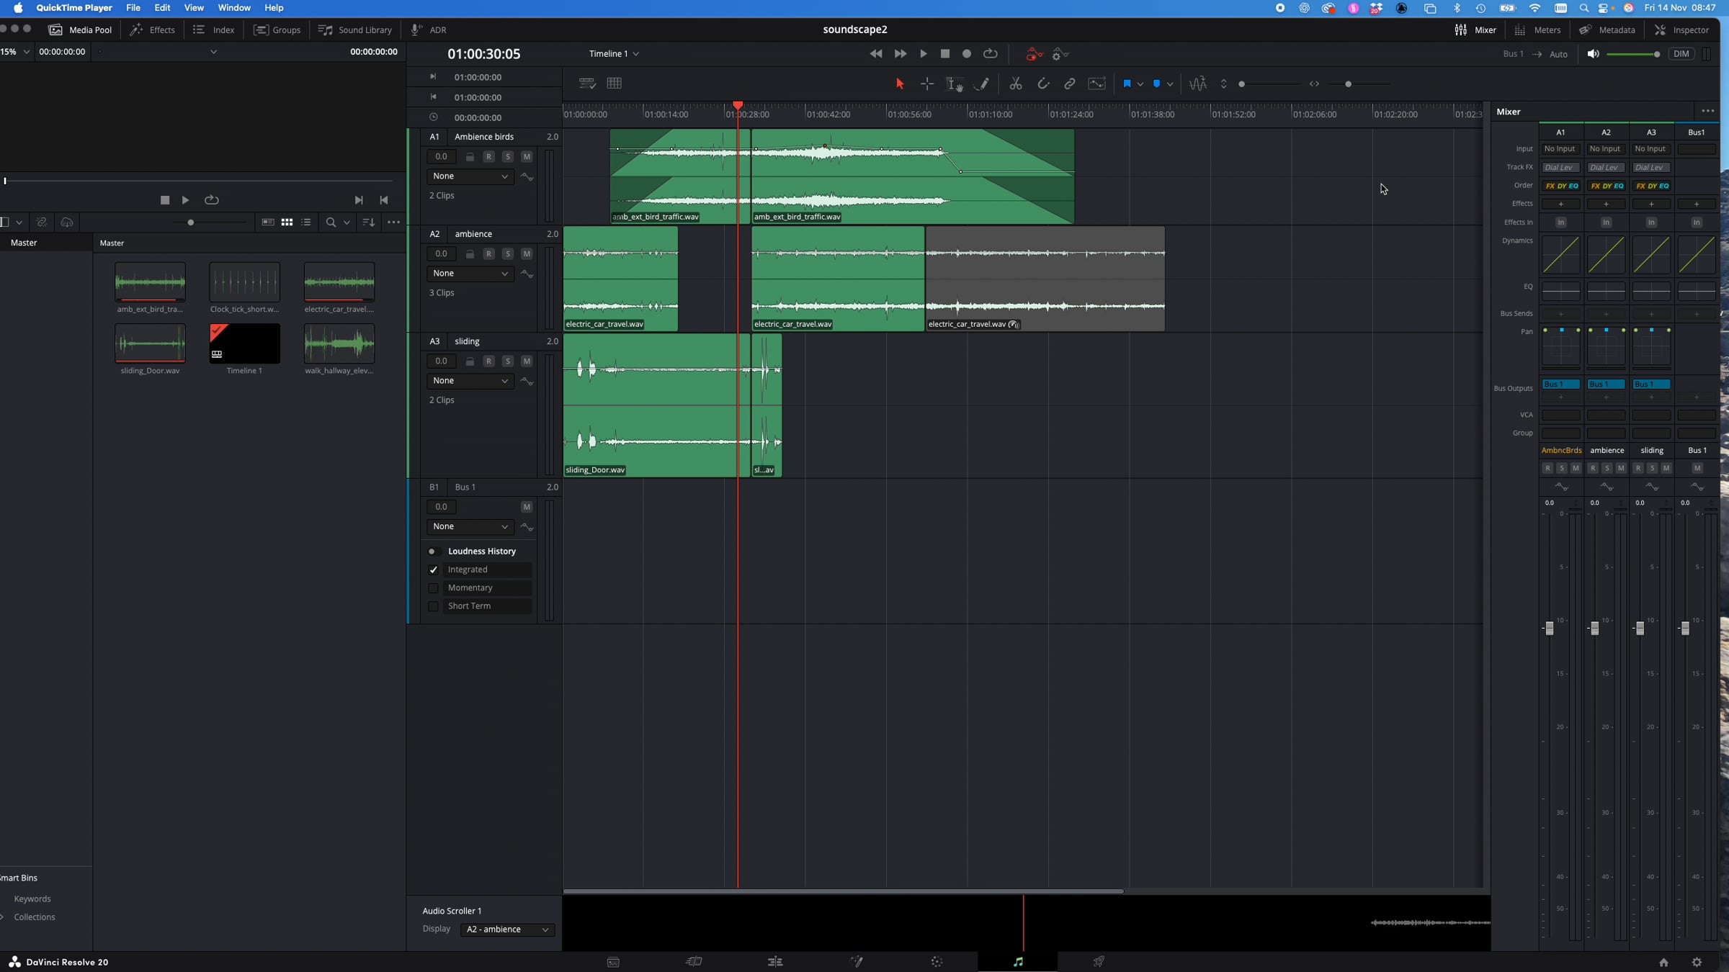Screen dimensions: 1729x972
Task: Open A1 track automation None dropdown
Action: click(x=470, y=176)
